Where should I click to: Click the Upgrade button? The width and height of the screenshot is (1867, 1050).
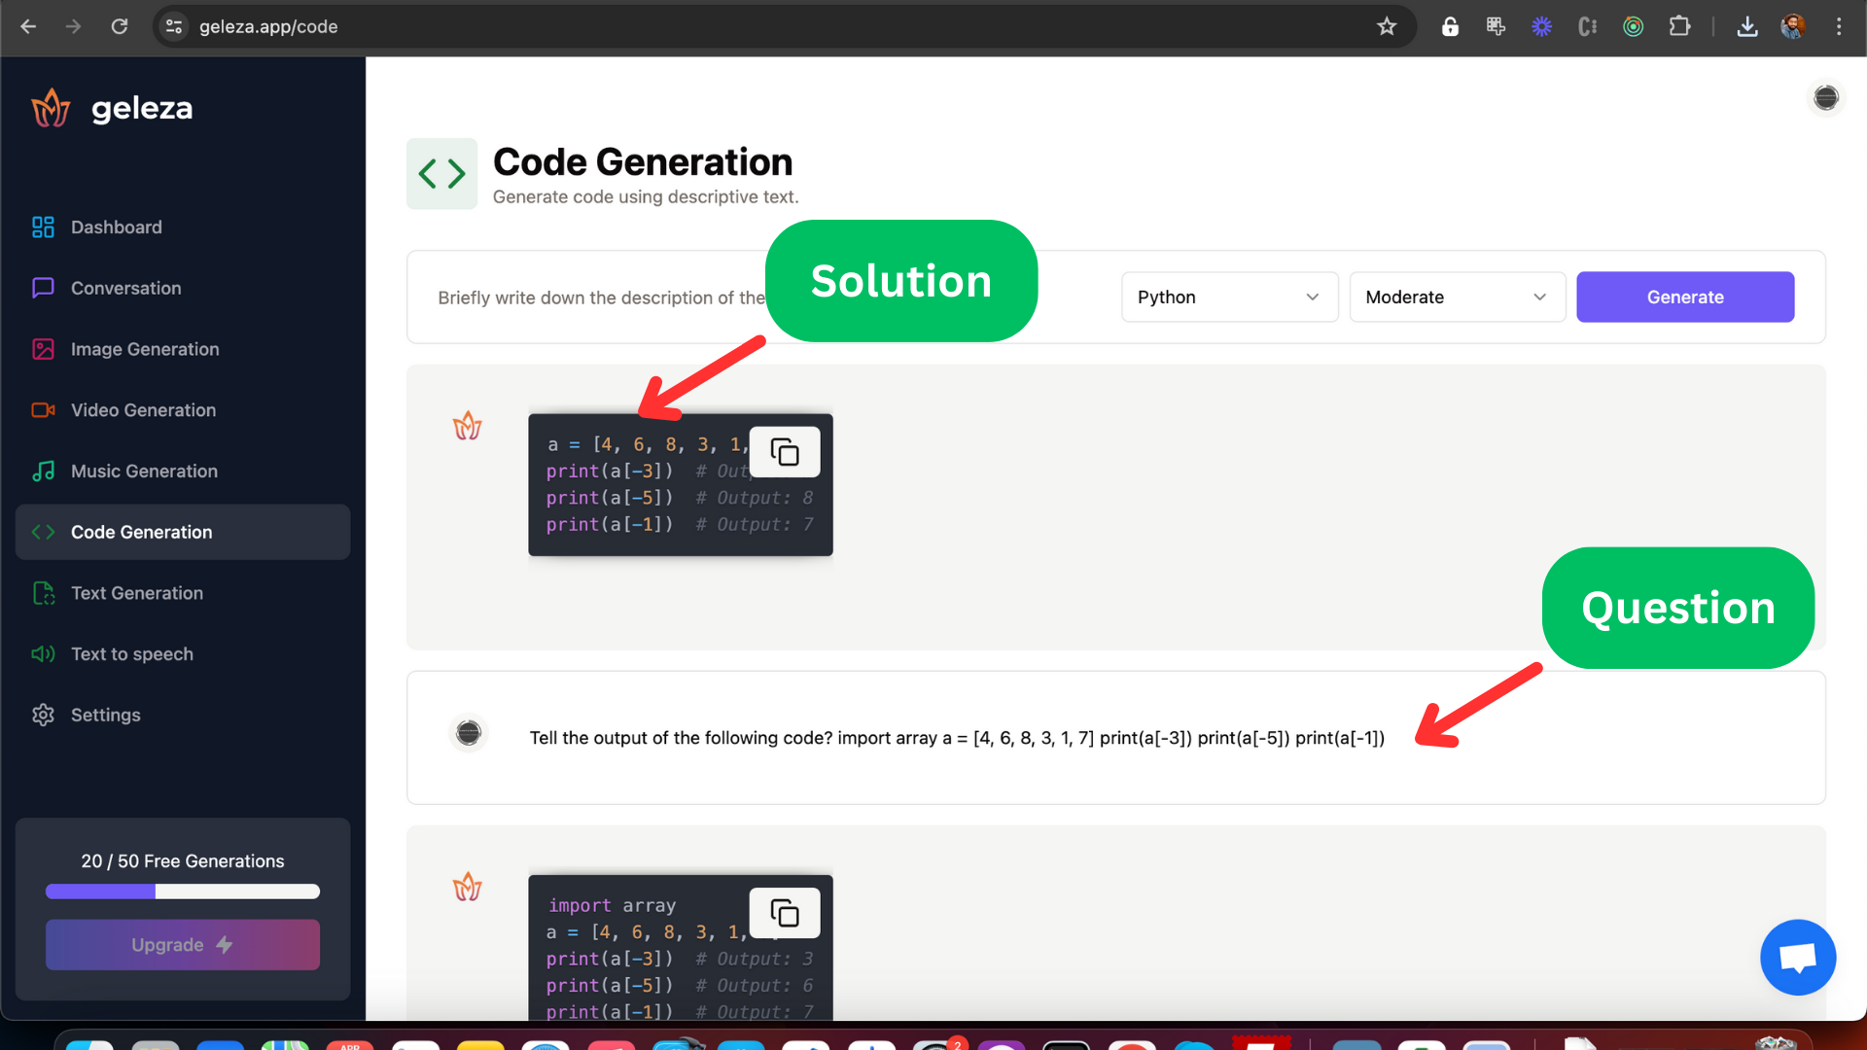coord(183,945)
